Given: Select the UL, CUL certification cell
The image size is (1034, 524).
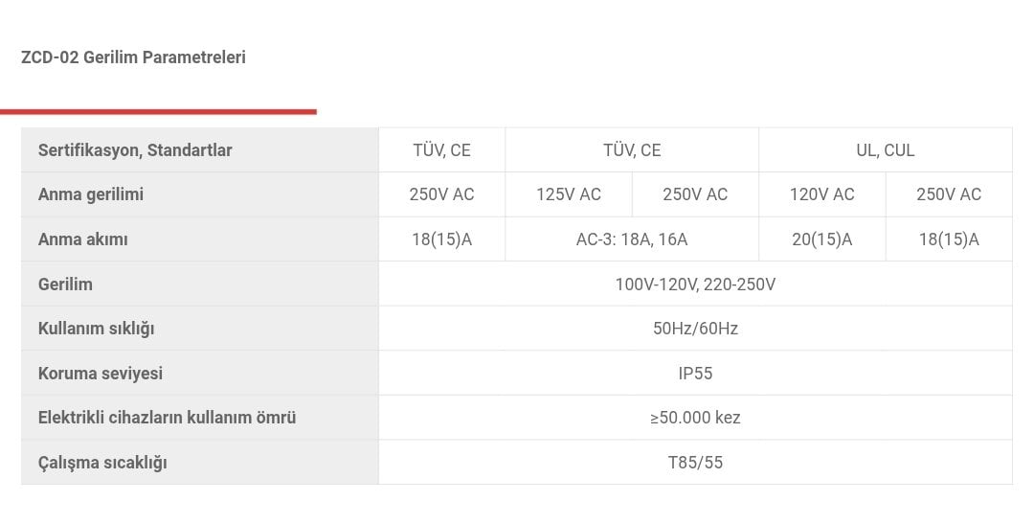Looking at the screenshot, I should [x=885, y=150].
